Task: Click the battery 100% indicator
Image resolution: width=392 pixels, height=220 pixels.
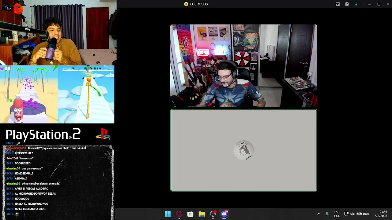Action: 363,214
